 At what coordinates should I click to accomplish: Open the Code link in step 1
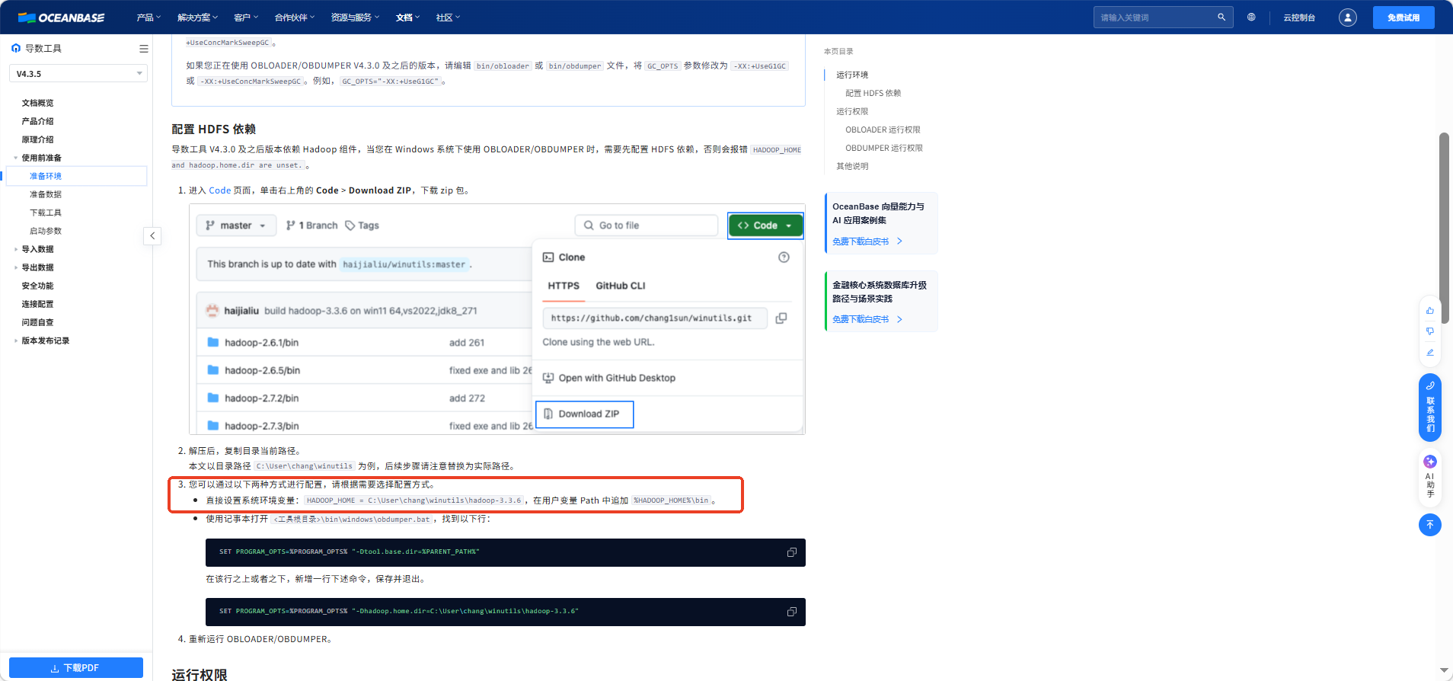[x=219, y=190]
